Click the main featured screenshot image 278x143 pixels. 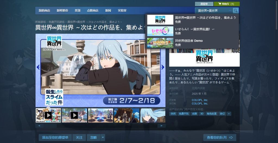click(100, 70)
